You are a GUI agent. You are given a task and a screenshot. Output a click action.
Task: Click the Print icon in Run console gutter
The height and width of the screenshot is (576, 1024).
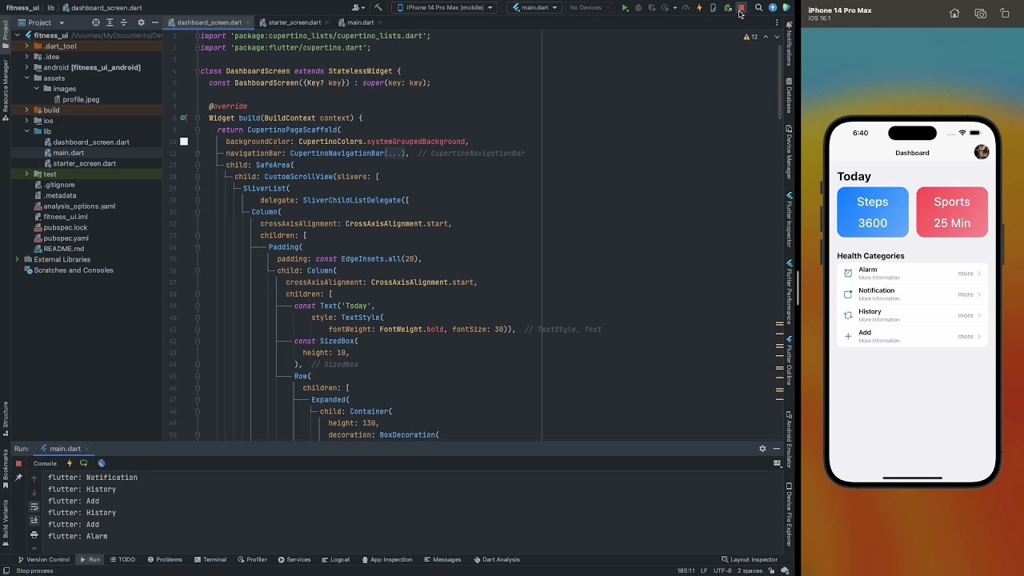point(34,534)
